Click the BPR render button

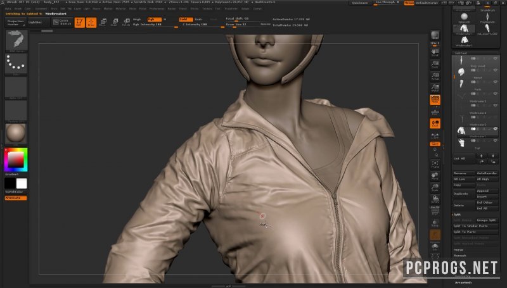pyautogui.click(x=435, y=35)
